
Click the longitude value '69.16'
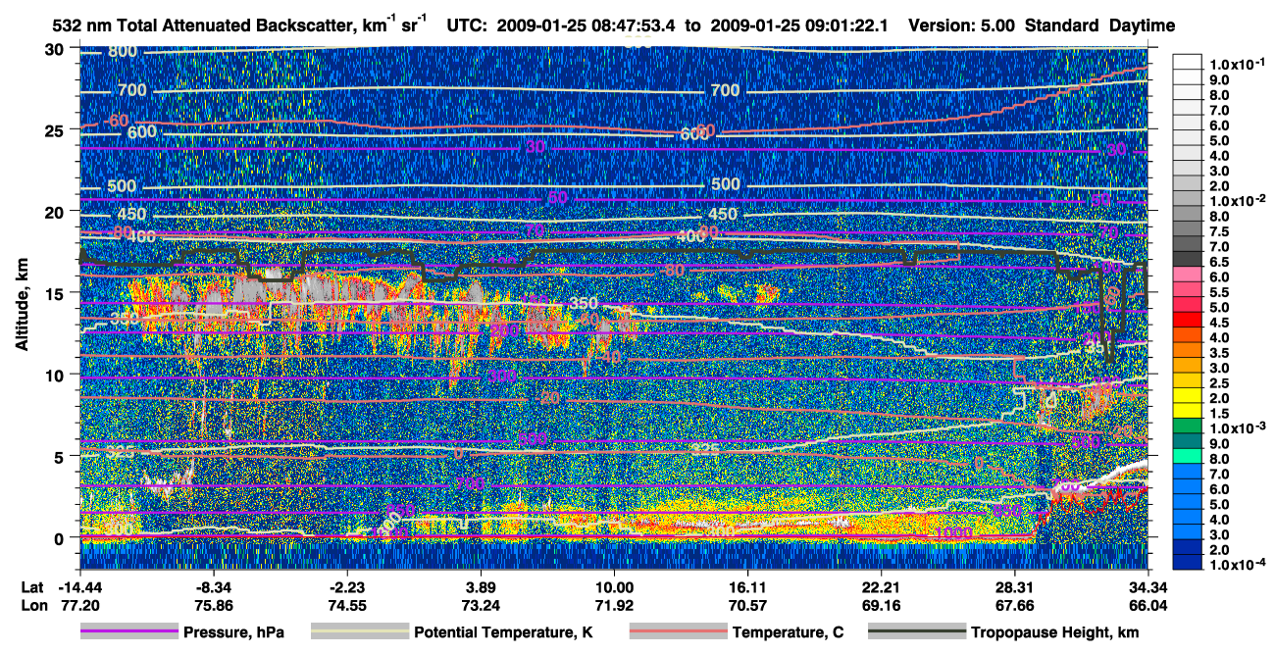tap(881, 605)
